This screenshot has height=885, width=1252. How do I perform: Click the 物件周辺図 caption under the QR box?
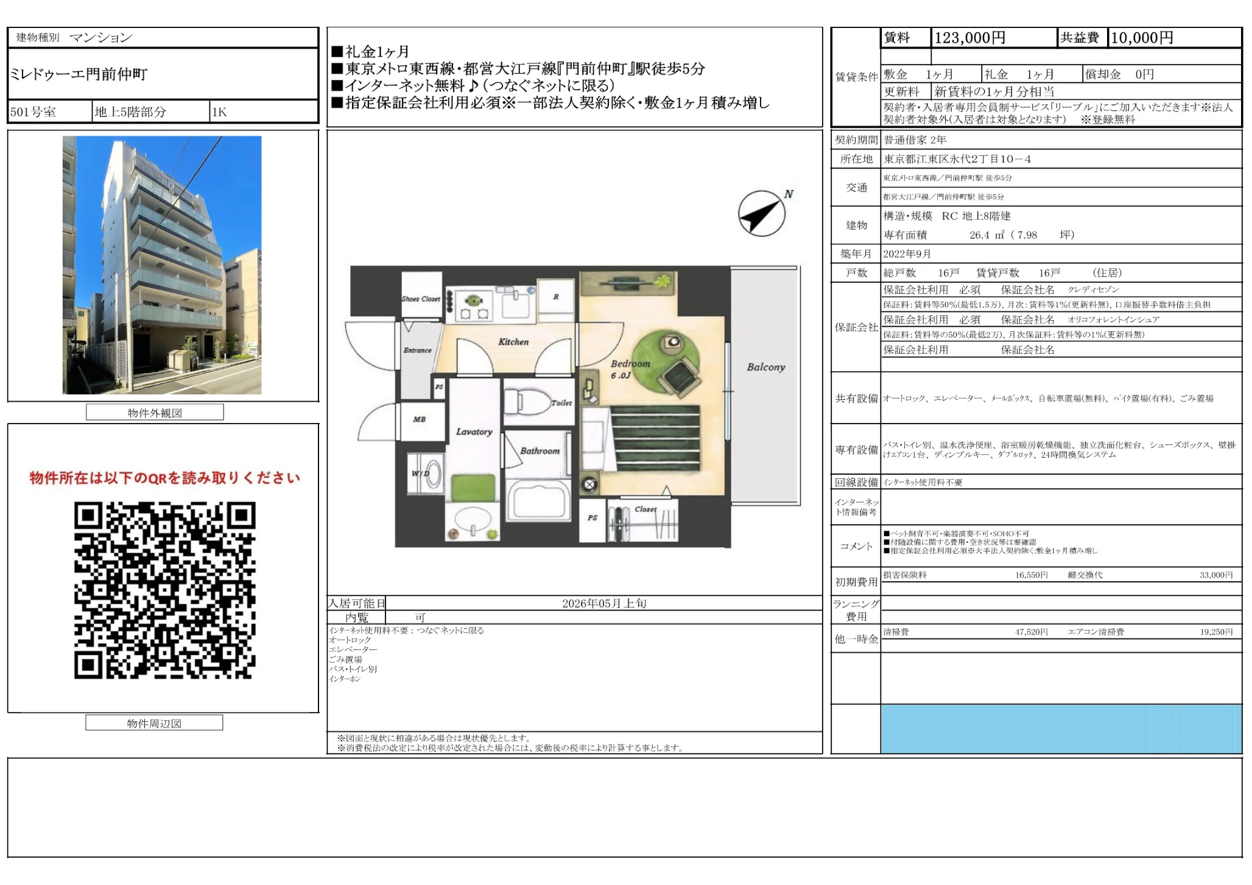154,723
